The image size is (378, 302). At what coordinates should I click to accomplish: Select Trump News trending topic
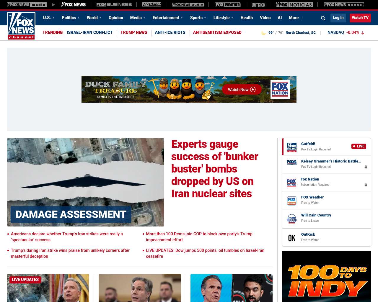pyautogui.click(x=134, y=32)
